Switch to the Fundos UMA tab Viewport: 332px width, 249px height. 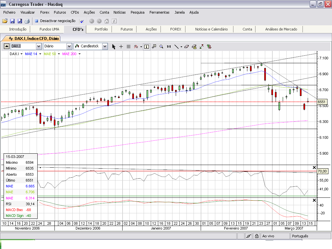(49, 29)
